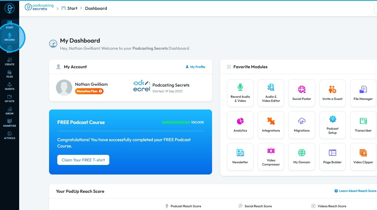Click the Videos Reach Score label
The image size is (377, 210).
coord(332,206)
